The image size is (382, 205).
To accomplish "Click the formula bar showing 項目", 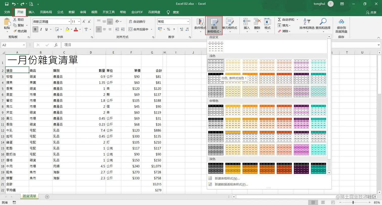I will click(219, 45).
